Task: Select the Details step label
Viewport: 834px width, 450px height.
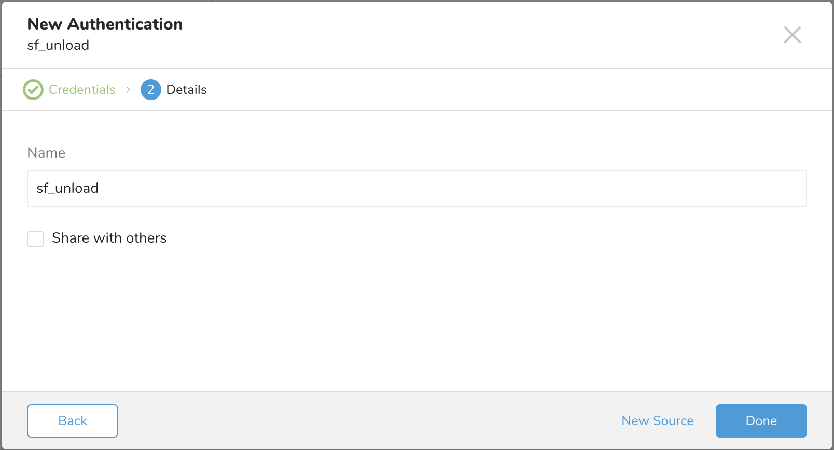Action: tap(186, 90)
